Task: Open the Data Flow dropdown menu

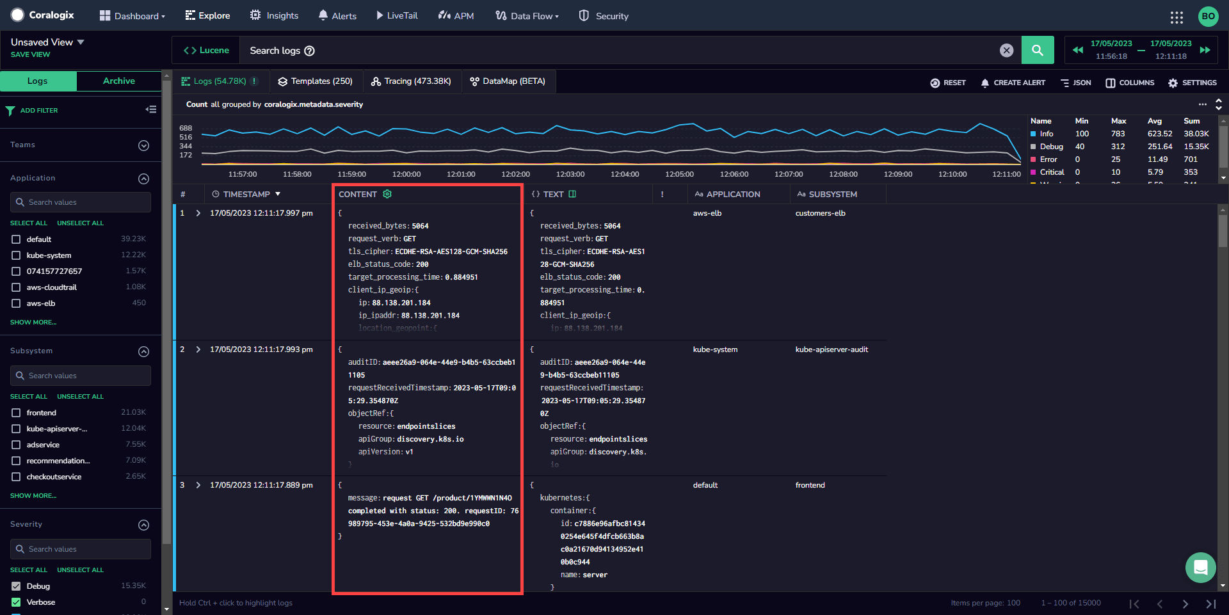Action: 527,16
